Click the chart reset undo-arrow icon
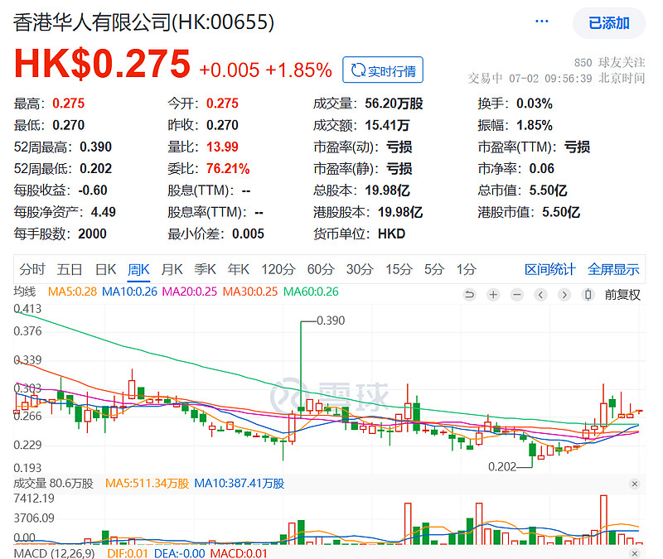Screen dimensions: 663x559 click(x=469, y=294)
